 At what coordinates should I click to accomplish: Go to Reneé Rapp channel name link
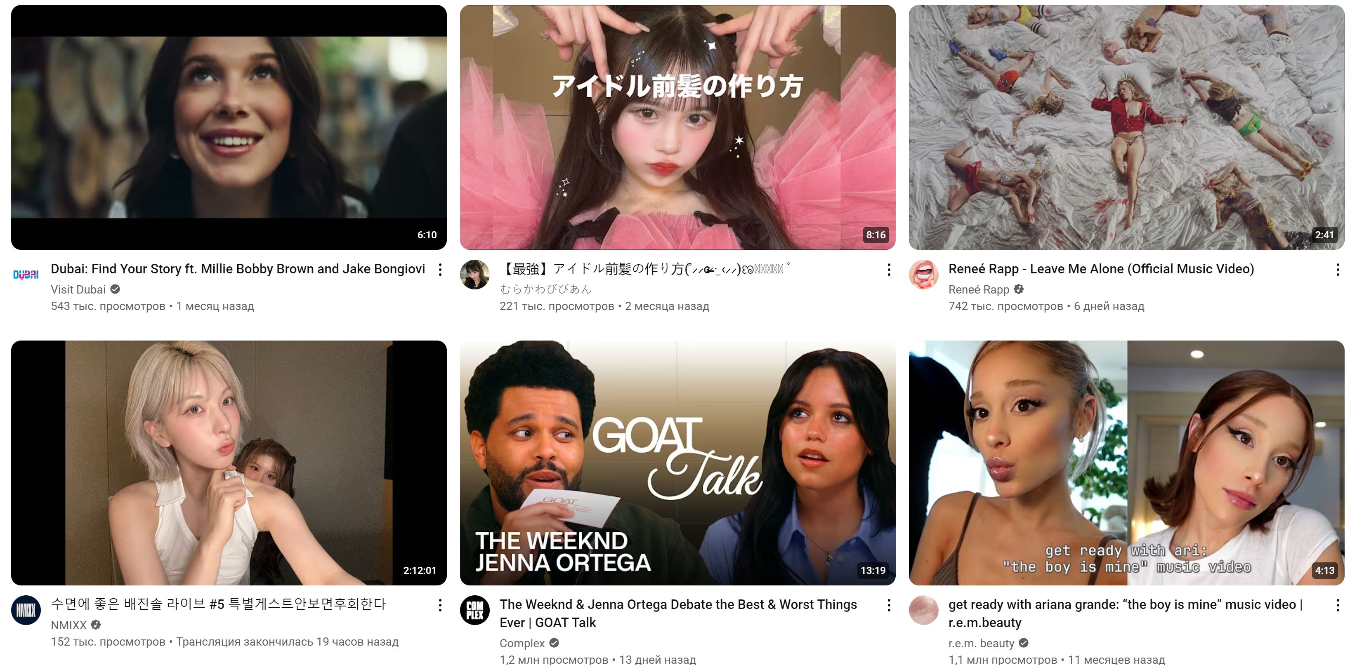point(979,289)
